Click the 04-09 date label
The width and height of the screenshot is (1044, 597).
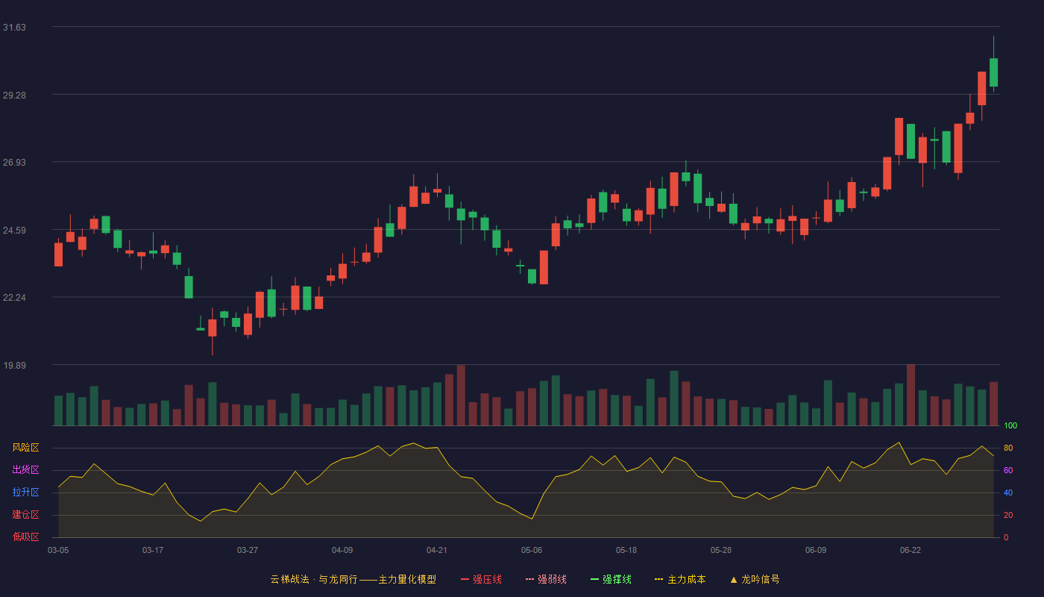coord(342,550)
